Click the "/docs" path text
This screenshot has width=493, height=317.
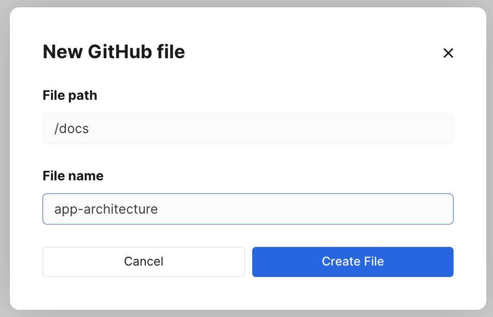click(72, 129)
